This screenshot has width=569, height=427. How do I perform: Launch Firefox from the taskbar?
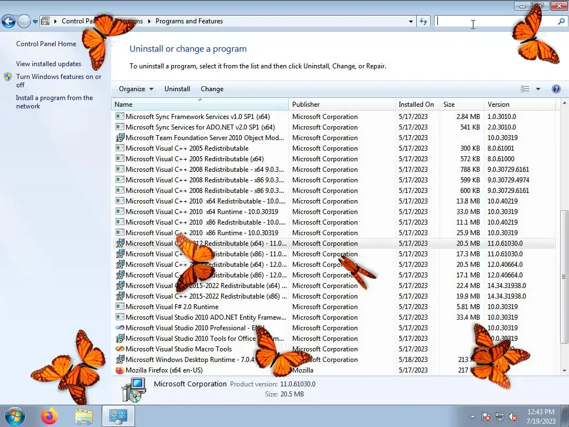click(49, 416)
